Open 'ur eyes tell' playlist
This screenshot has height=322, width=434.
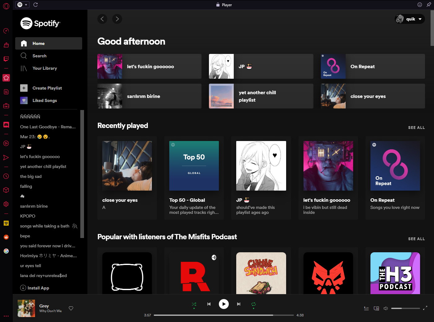tap(30, 266)
